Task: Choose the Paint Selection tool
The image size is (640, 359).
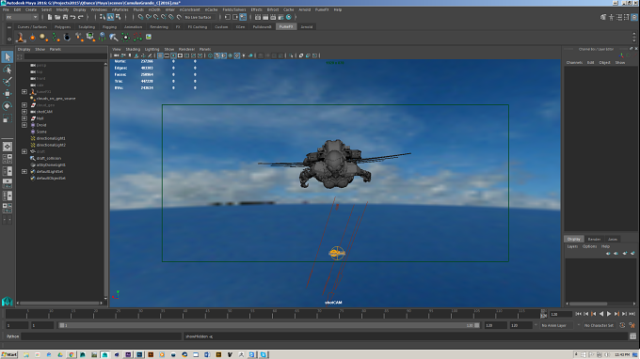Action: 7,82
